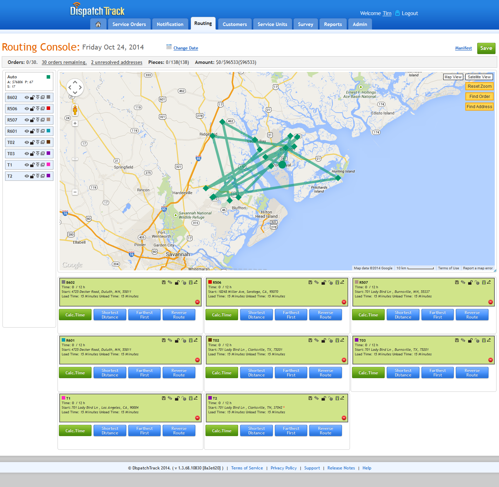This screenshot has height=487, width=499.
Task: Click red remove icon on T02 card
Action: point(344,360)
